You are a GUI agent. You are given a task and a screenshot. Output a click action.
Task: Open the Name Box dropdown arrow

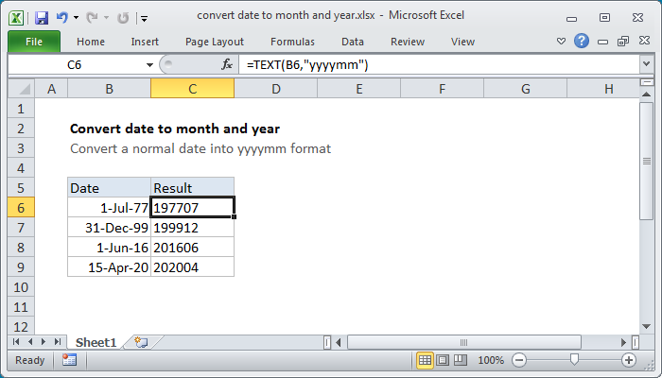(x=149, y=65)
